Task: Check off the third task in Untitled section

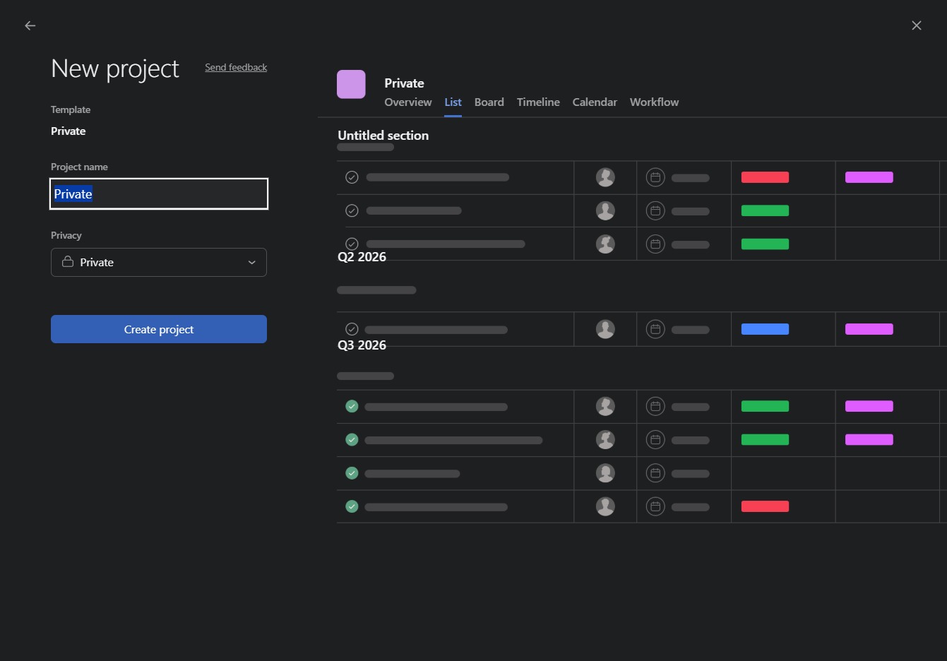Action: pyautogui.click(x=352, y=244)
